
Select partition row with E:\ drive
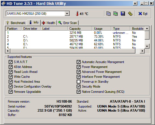pyautogui.click(x=75, y=44)
